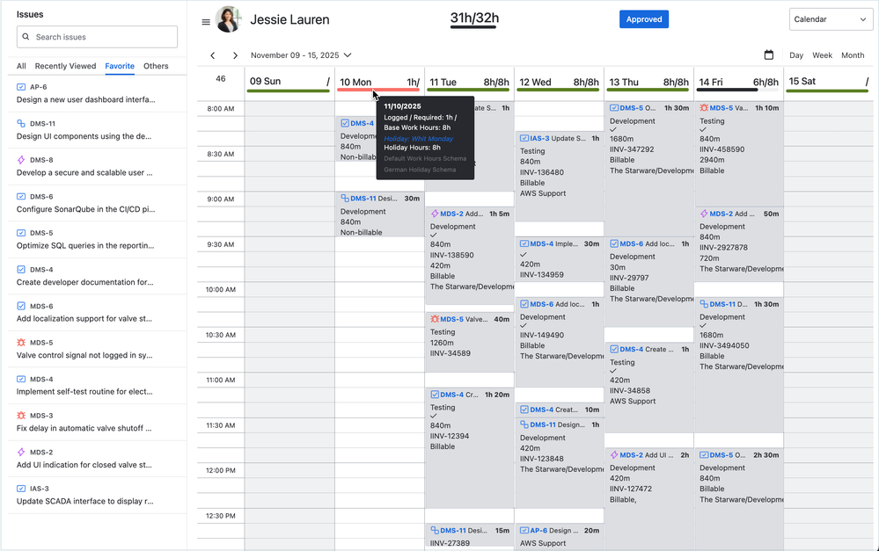Switch calendar to Month view
This screenshot has height=551, width=879.
pos(853,54)
